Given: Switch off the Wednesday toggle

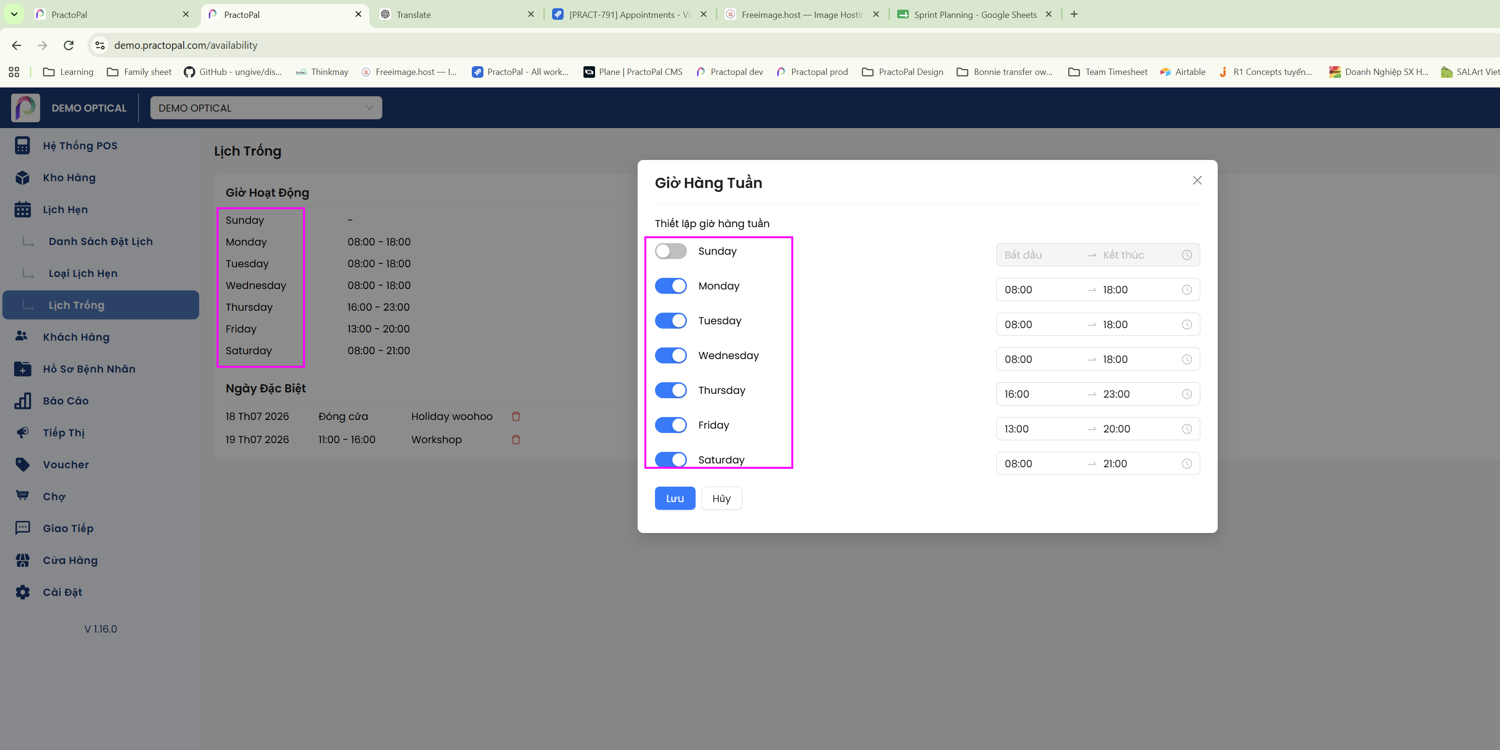Looking at the screenshot, I should (671, 355).
